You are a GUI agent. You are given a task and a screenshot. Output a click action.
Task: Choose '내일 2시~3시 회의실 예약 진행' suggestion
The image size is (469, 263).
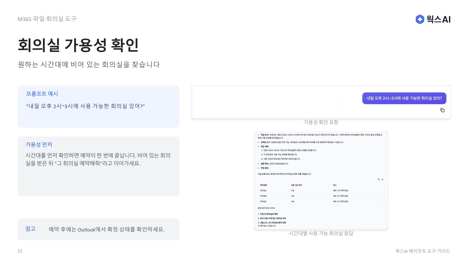point(272,223)
